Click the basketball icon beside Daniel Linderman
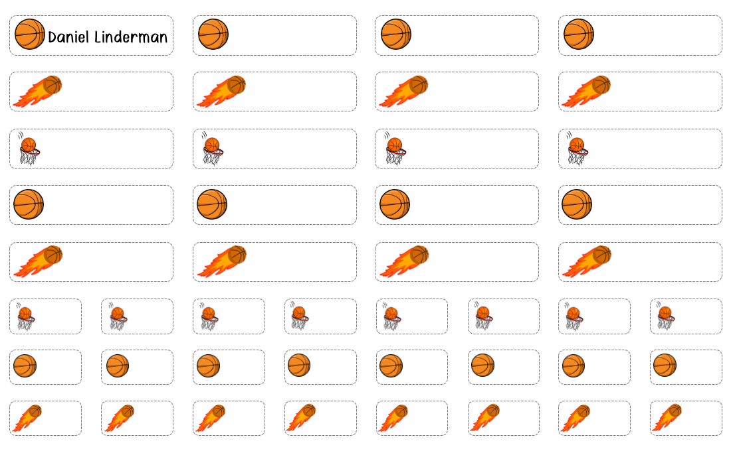Image resolution: width=735 pixels, height=471 pixels. (x=30, y=34)
